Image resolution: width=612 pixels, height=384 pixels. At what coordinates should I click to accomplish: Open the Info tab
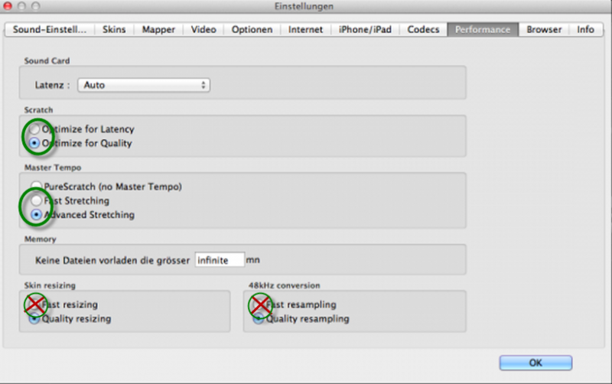[x=585, y=30]
